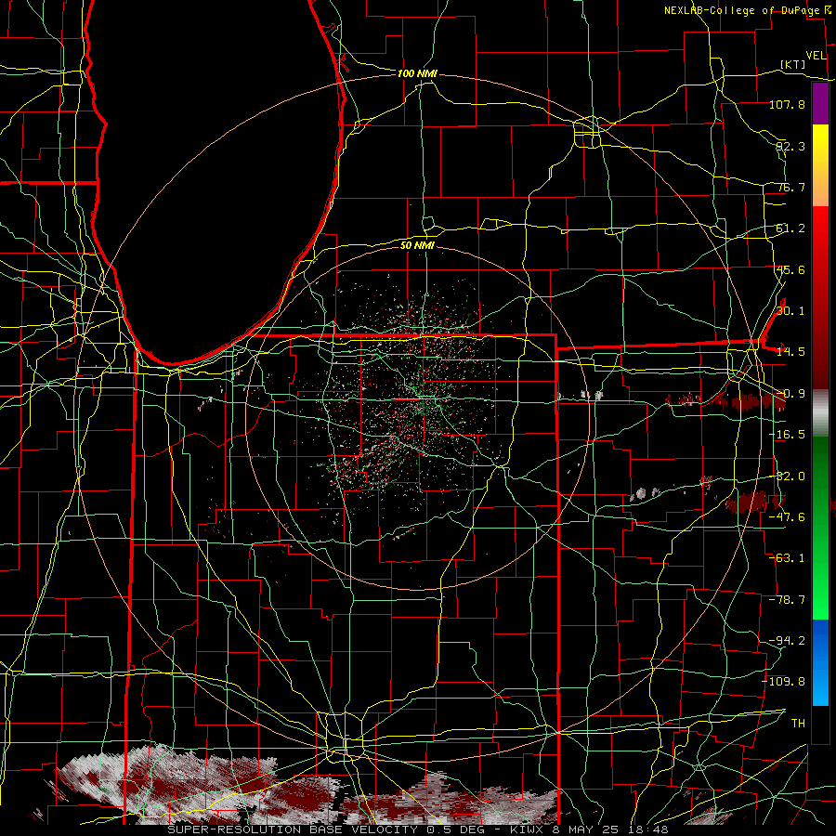Screen dimensions: 836x836
Task: Click the 14.5 velocity scale value
Action: point(790,352)
